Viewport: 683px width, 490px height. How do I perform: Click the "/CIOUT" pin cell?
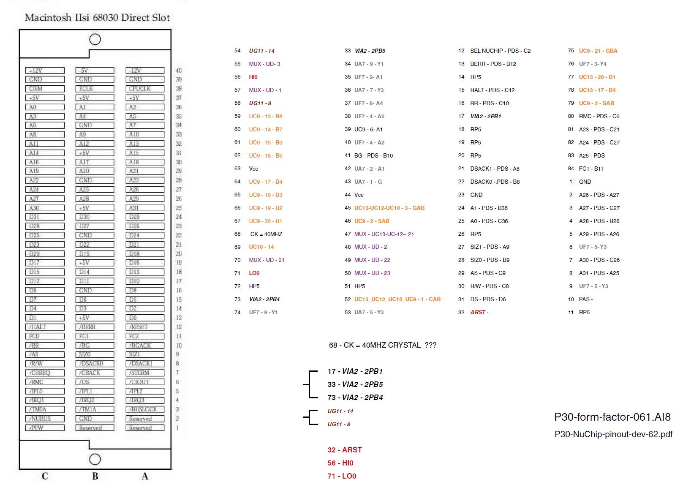(145, 382)
